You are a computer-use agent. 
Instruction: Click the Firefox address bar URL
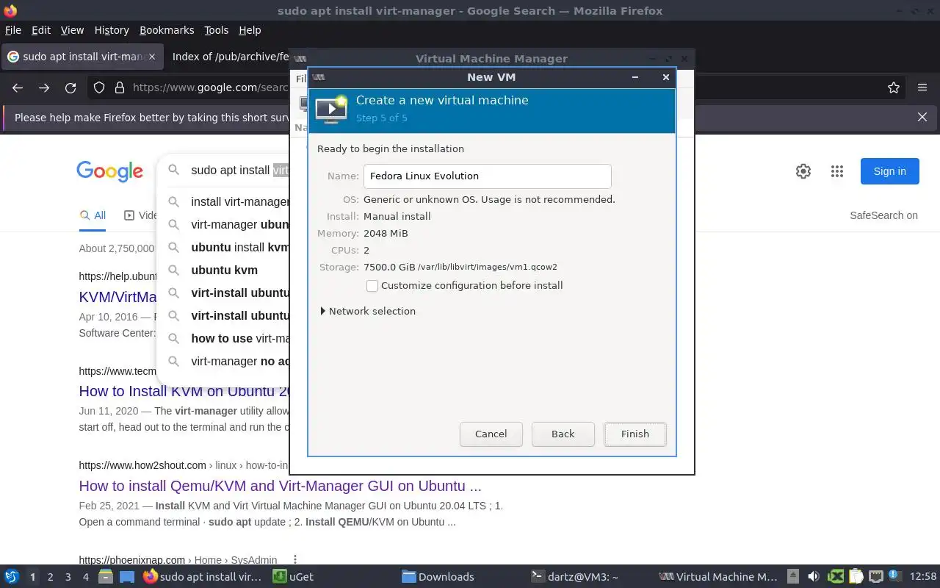(211, 87)
